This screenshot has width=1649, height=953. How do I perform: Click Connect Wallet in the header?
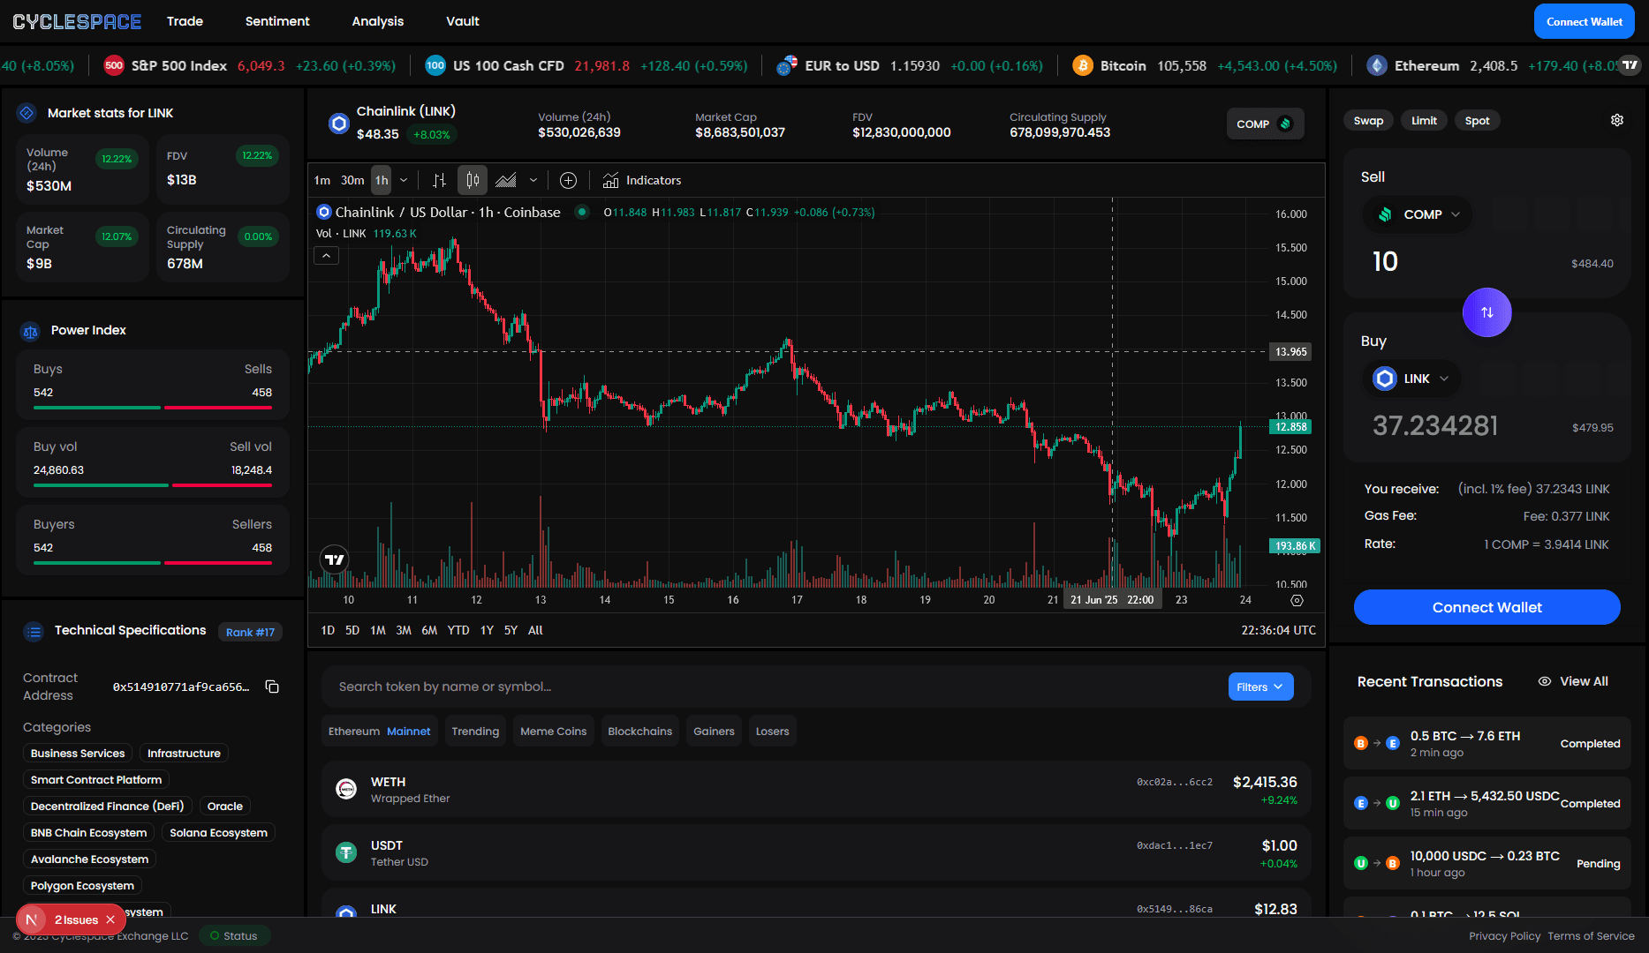(1583, 21)
